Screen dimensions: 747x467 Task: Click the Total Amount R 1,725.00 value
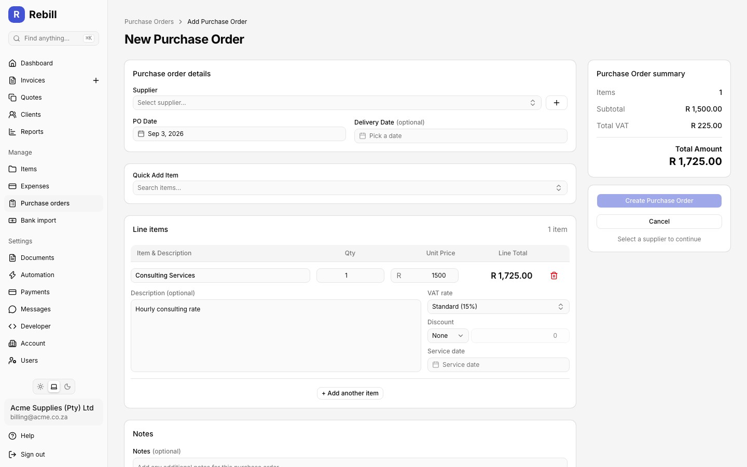coord(696,161)
